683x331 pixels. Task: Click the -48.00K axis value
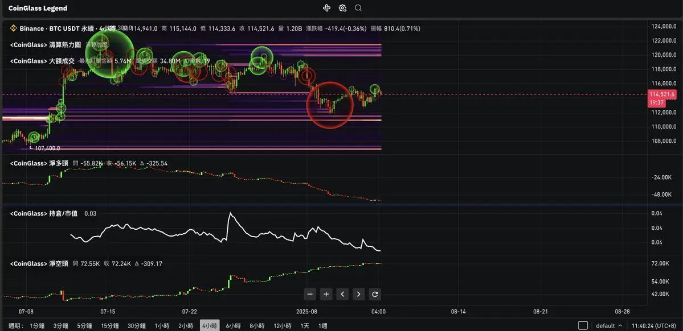coord(661,195)
